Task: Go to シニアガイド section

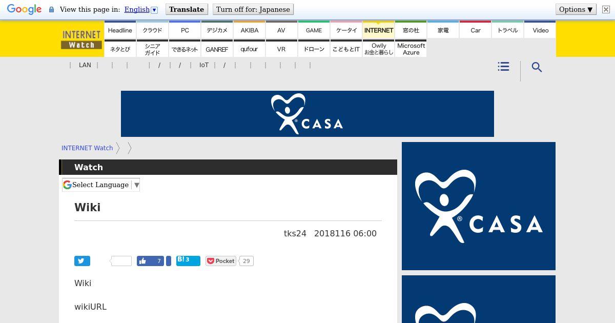Action: coord(152,49)
